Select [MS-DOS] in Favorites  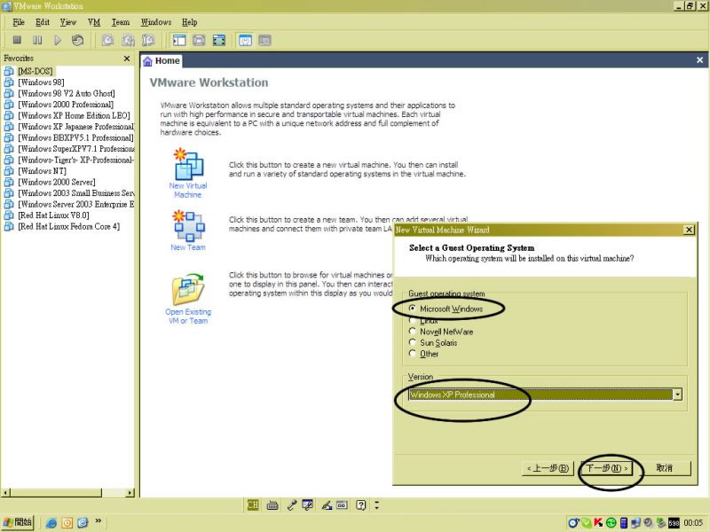pyautogui.click(x=35, y=71)
